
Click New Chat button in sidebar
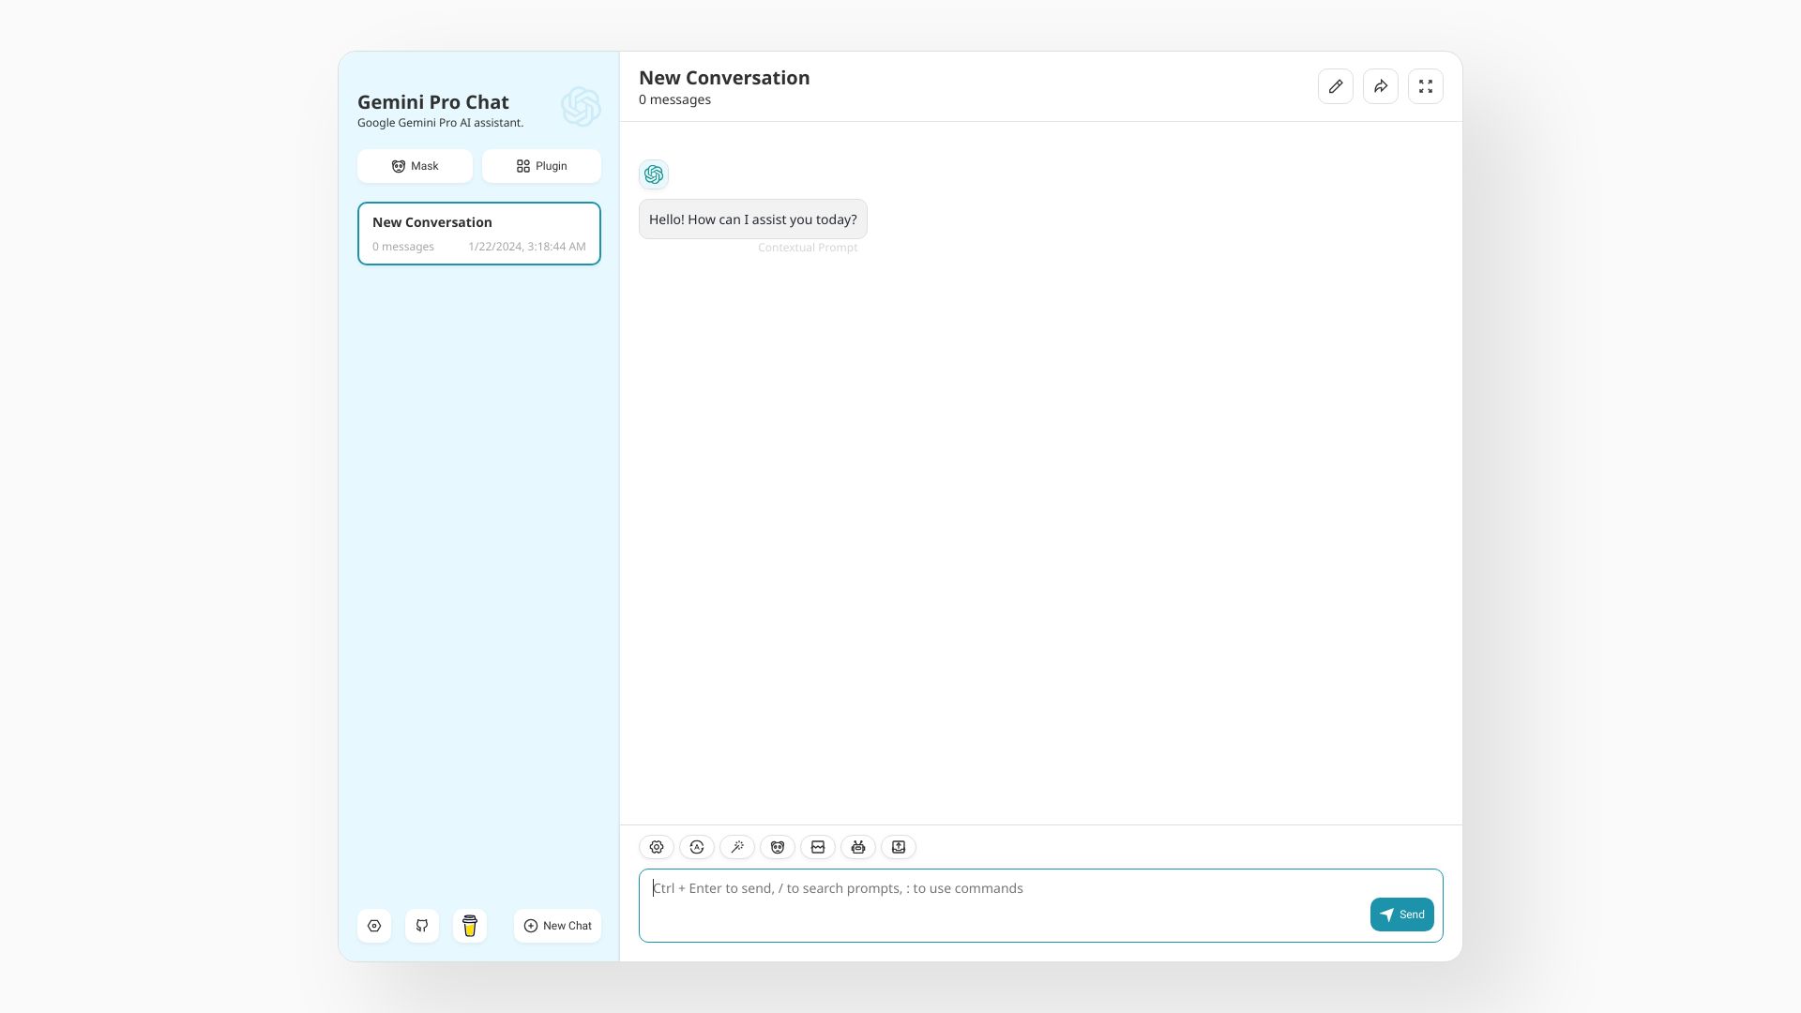point(556,925)
